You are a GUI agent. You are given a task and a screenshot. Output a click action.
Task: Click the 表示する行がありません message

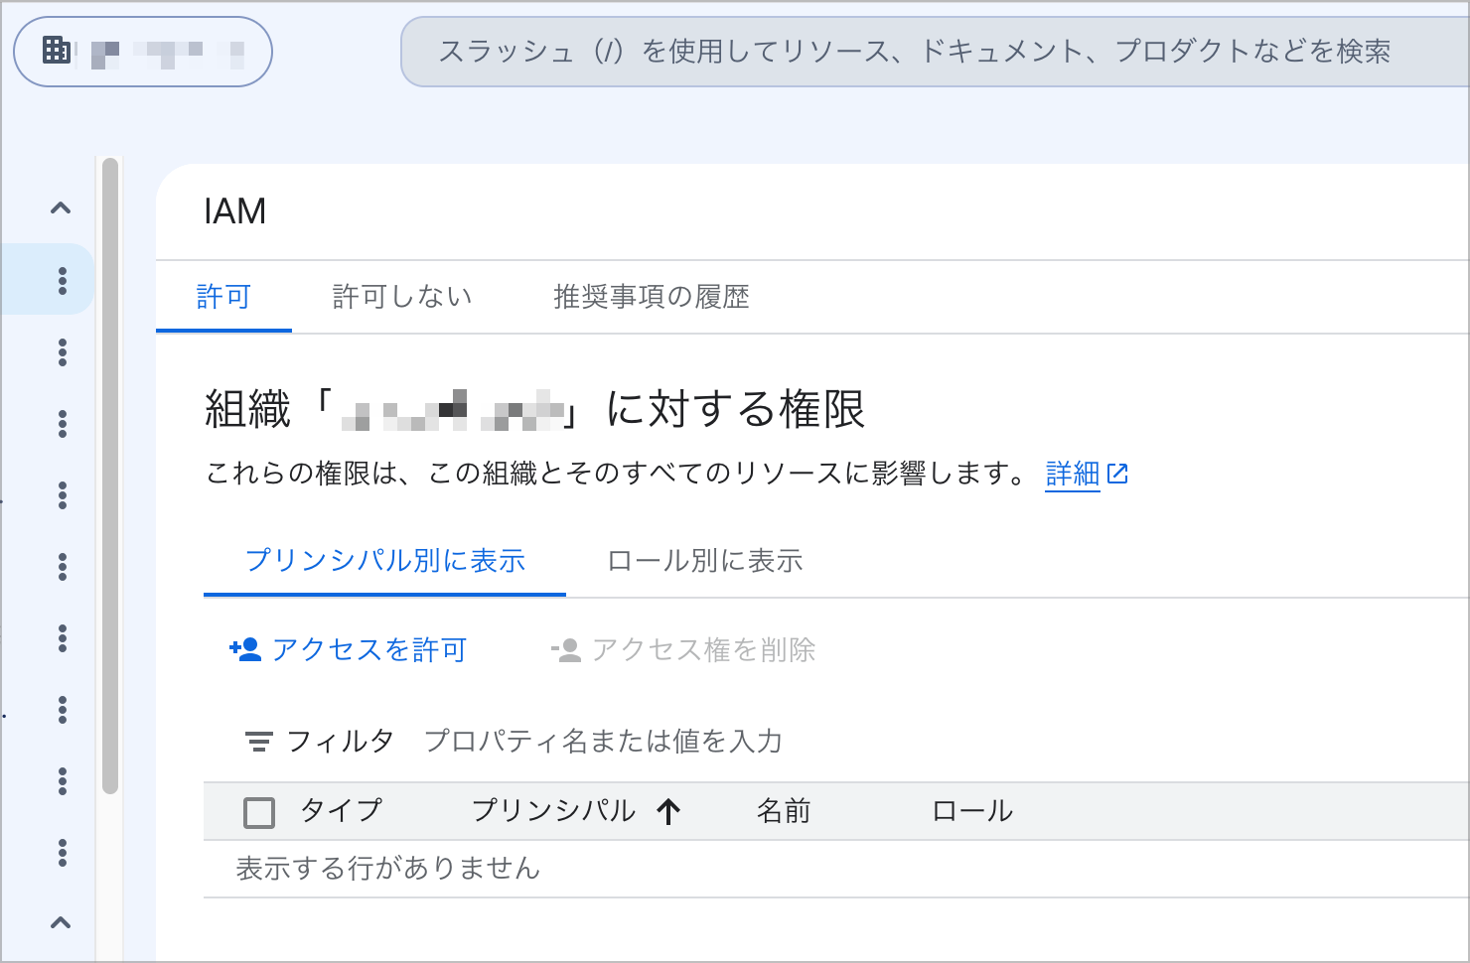pyautogui.click(x=388, y=869)
